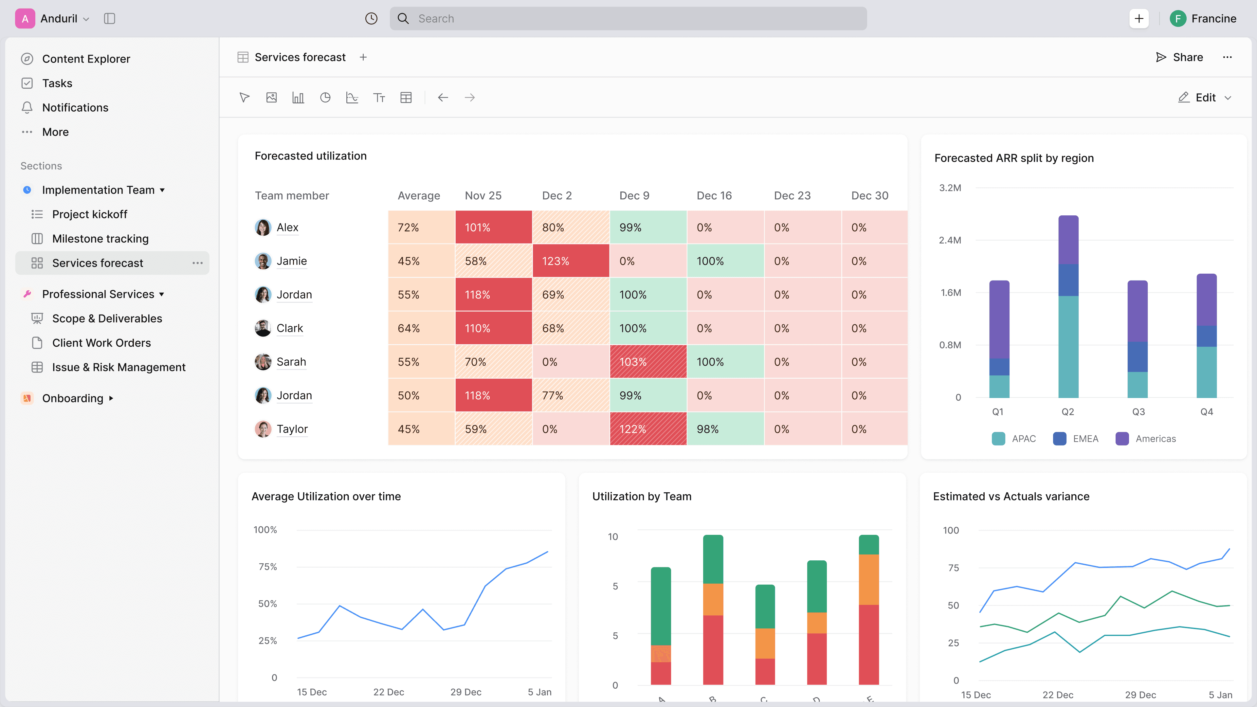
Task: Add a bar chart widget
Action: tap(298, 98)
